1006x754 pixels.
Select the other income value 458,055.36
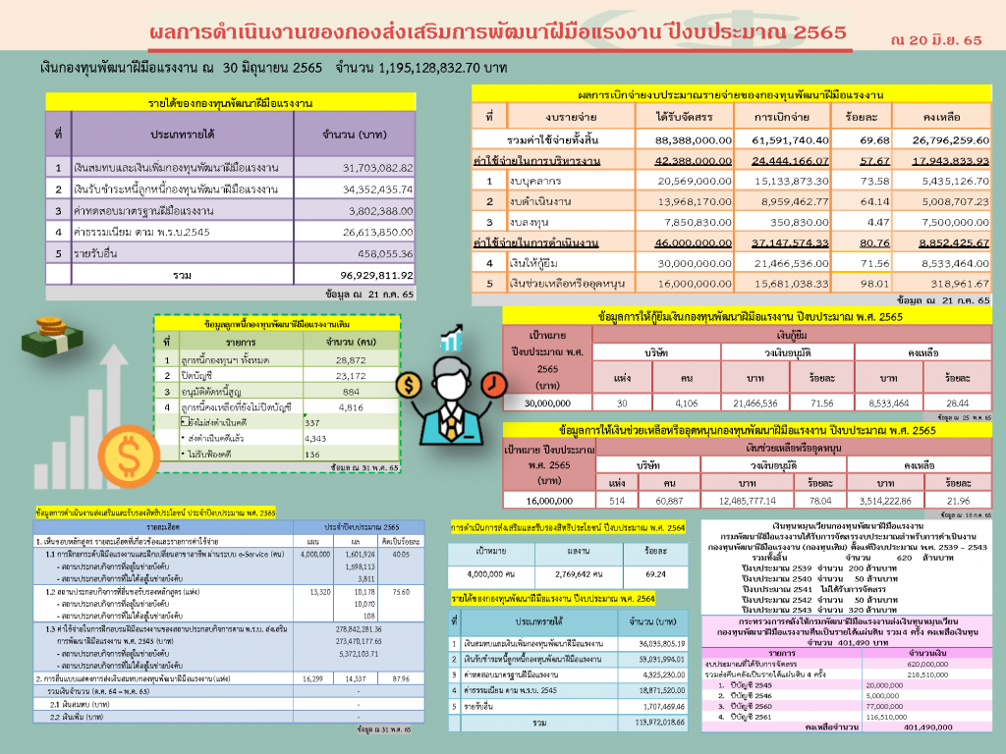[385, 254]
